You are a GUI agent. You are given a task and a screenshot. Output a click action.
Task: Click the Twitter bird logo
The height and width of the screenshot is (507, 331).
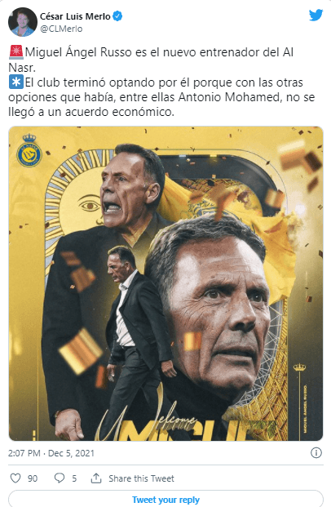[x=316, y=16]
